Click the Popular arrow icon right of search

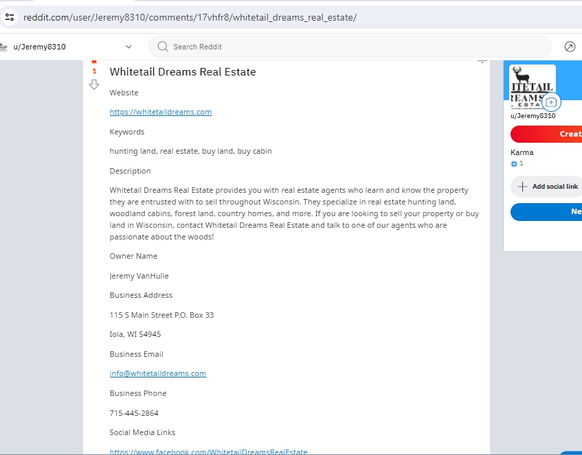[570, 47]
